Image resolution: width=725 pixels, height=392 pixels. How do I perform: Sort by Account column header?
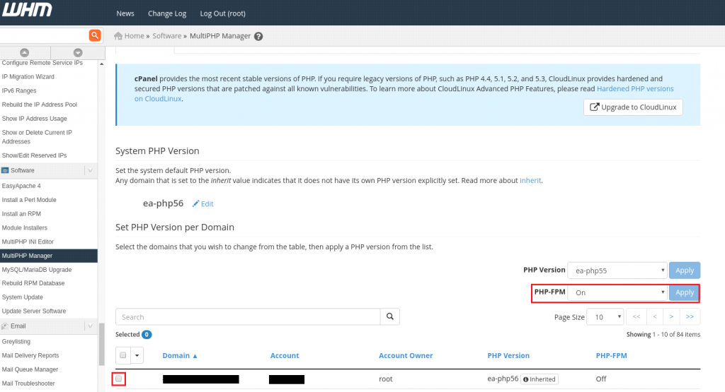click(285, 355)
